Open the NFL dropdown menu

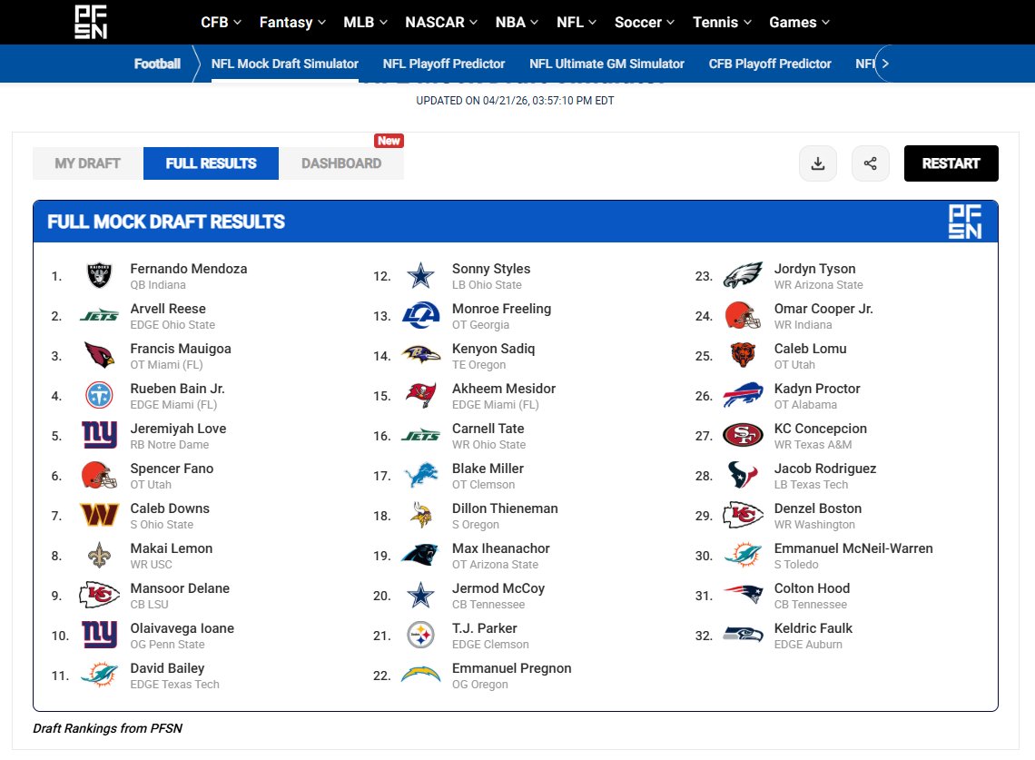(577, 22)
